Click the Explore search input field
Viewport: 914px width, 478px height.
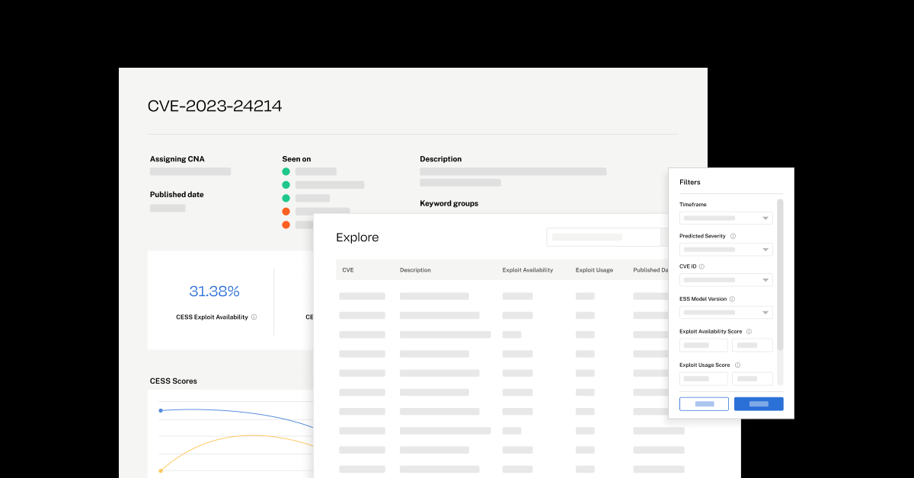[602, 237]
